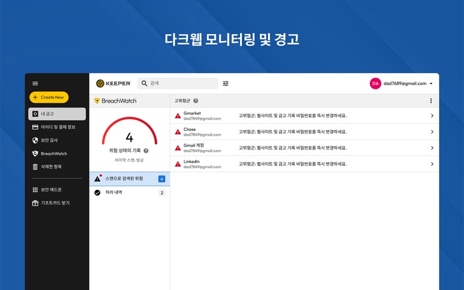
Task: Click red warning icon on Chase row
Action: coord(178,132)
